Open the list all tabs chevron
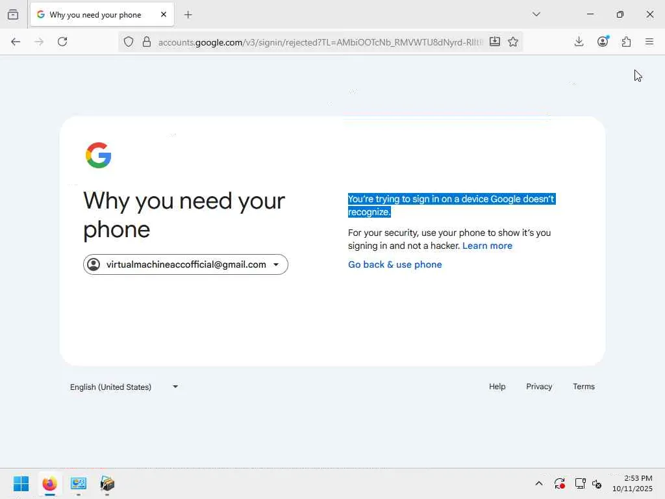The height and width of the screenshot is (499, 665). [536, 14]
